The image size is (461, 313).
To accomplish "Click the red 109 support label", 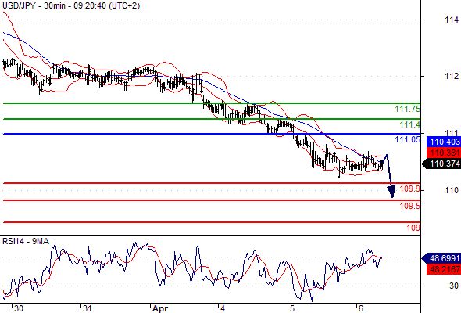I will [413, 228].
